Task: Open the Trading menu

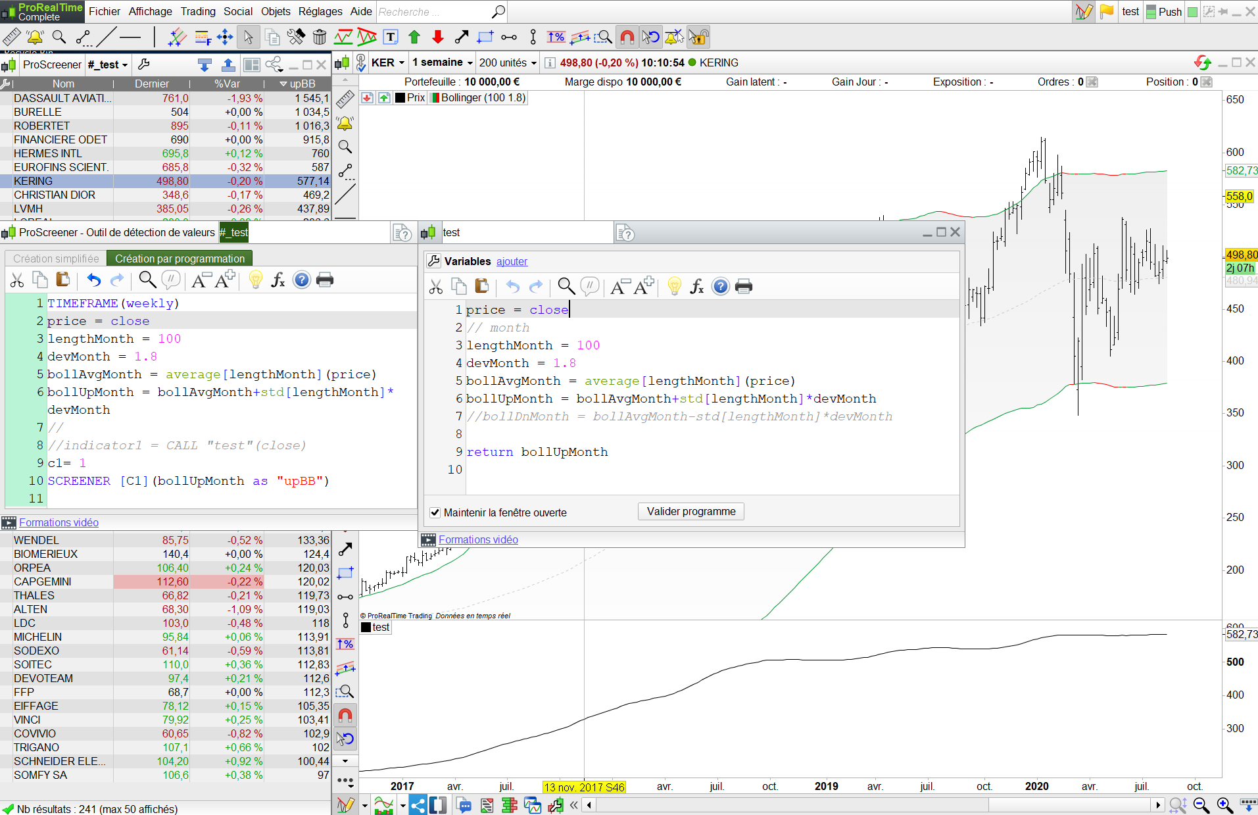Action: pyautogui.click(x=198, y=11)
